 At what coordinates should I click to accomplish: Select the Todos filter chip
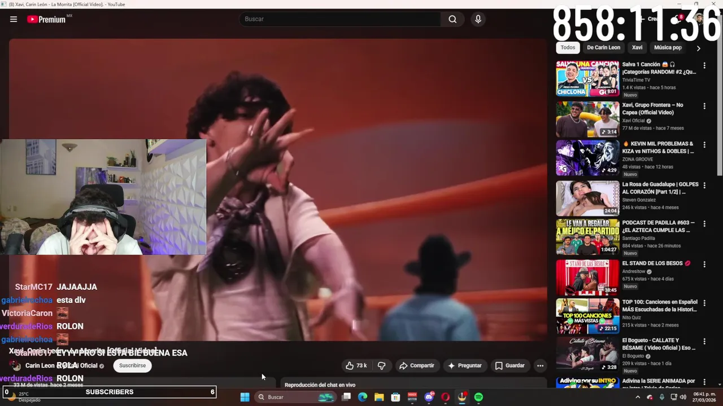click(x=568, y=48)
